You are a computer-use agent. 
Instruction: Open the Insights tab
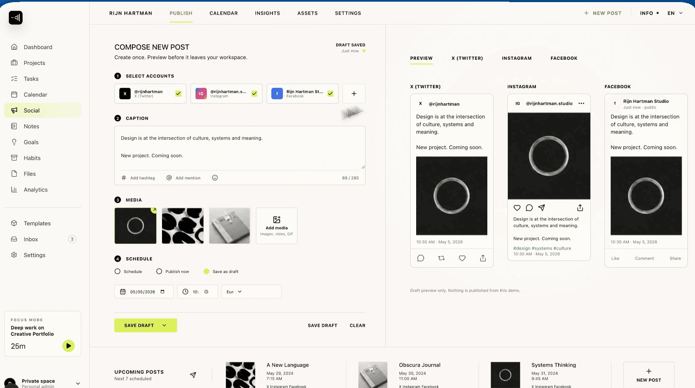point(268,13)
